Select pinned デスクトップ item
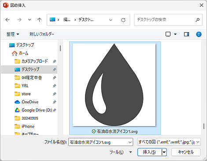Screen dimensions: 207x161 tap(29, 69)
